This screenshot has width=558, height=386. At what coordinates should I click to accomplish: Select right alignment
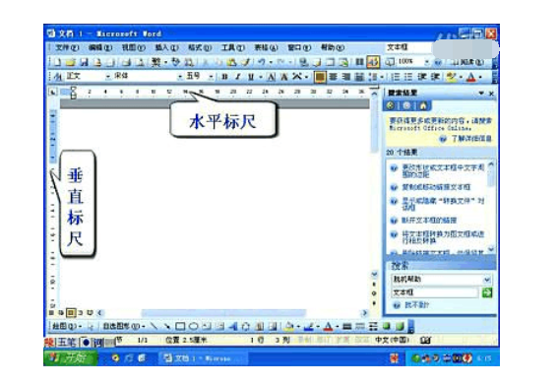click(346, 77)
